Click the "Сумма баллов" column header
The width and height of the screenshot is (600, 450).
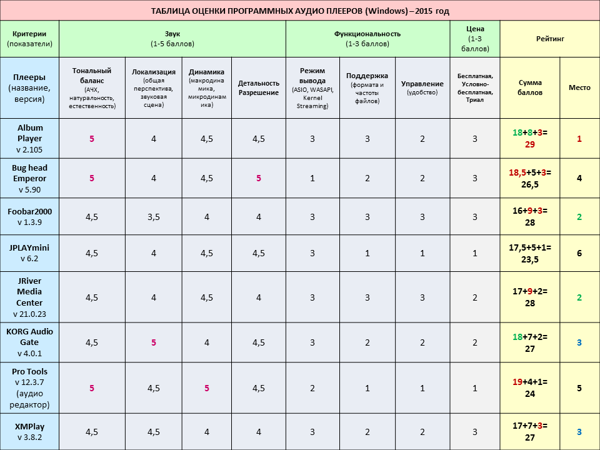tap(530, 87)
